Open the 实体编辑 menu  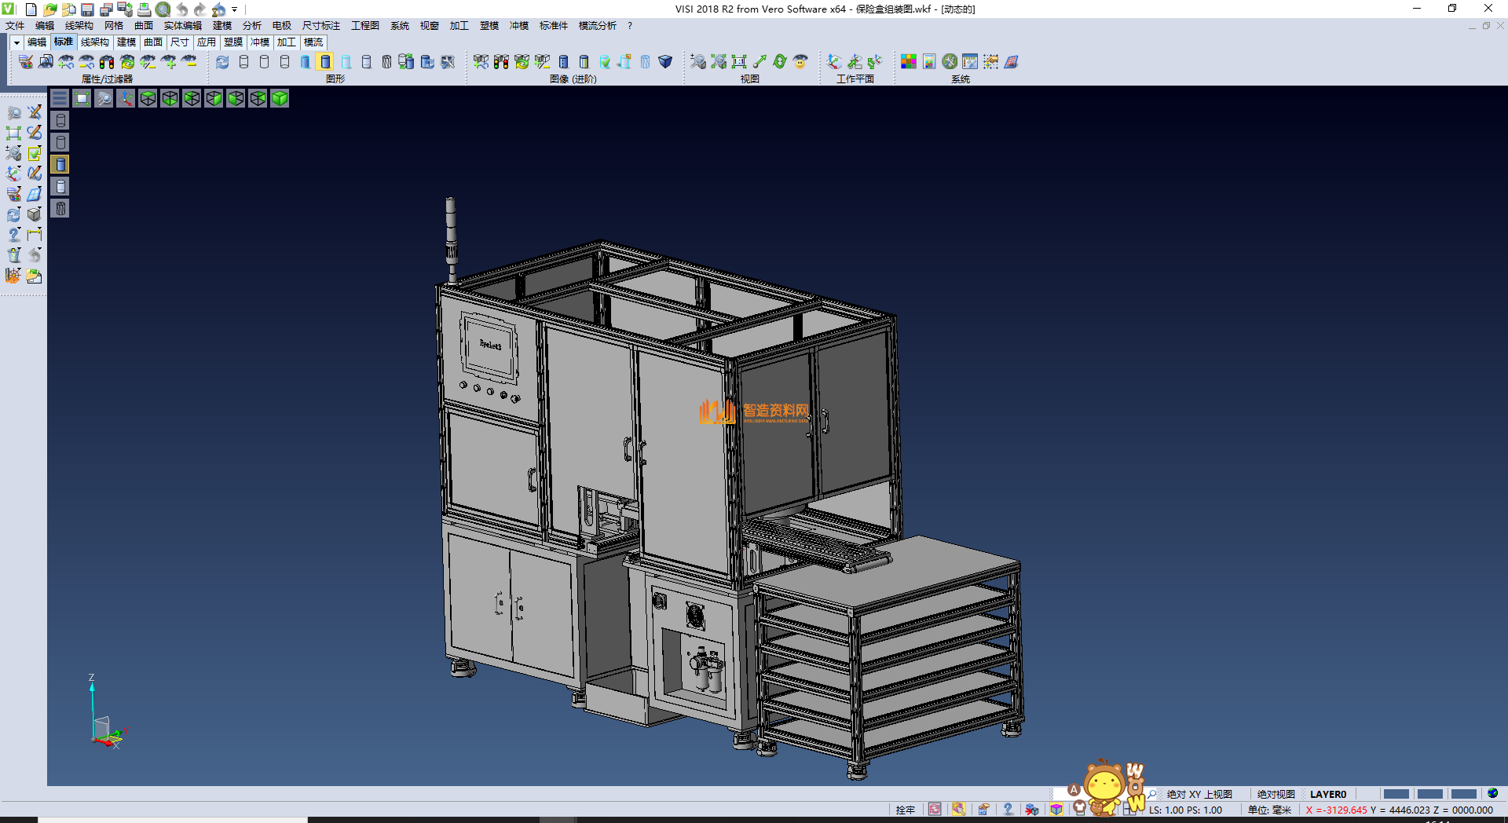click(x=182, y=26)
